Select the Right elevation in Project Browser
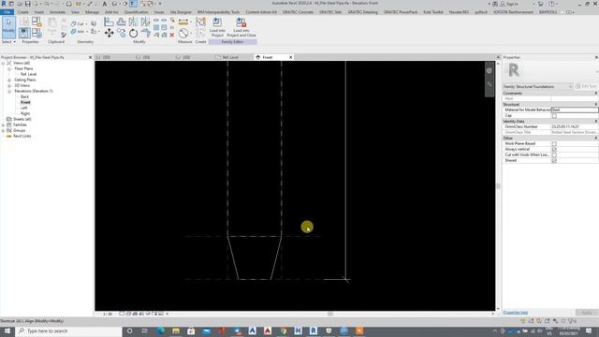 pos(25,113)
